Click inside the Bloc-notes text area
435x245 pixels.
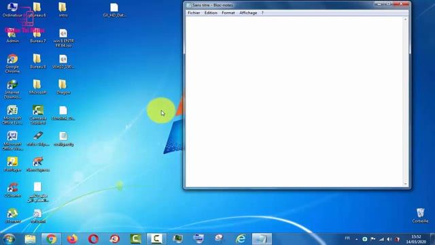[x=294, y=101]
